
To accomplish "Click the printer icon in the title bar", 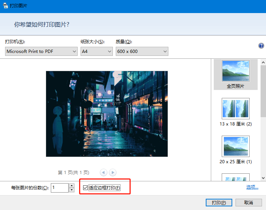I will [x=5, y=5].
